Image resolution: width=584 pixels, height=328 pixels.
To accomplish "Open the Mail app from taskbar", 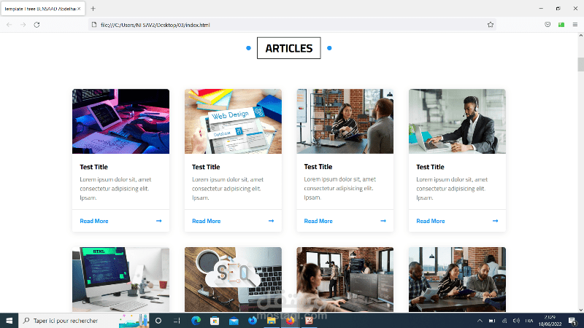I will pyautogui.click(x=234, y=321).
